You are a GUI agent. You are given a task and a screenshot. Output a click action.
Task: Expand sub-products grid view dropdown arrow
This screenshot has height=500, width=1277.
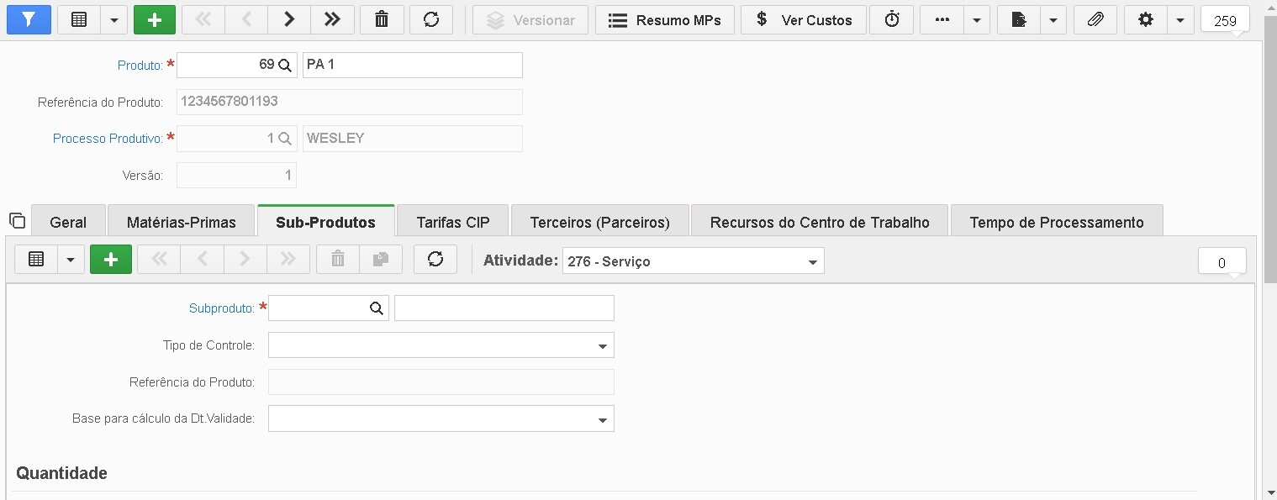pos(71,260)
